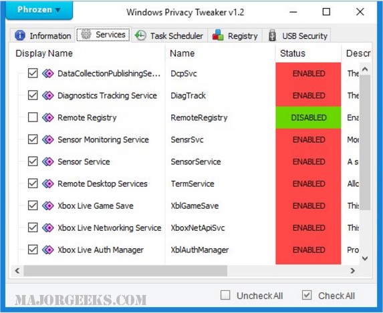The width and height of the screenshot is (383, 313).
Task: Click the service icon beside Sensor Service
Action: (48, 162)
